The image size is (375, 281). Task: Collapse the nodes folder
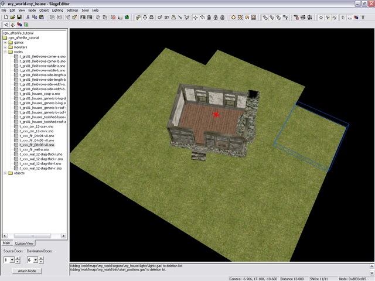pyautogui.click(x=5, y=52)
